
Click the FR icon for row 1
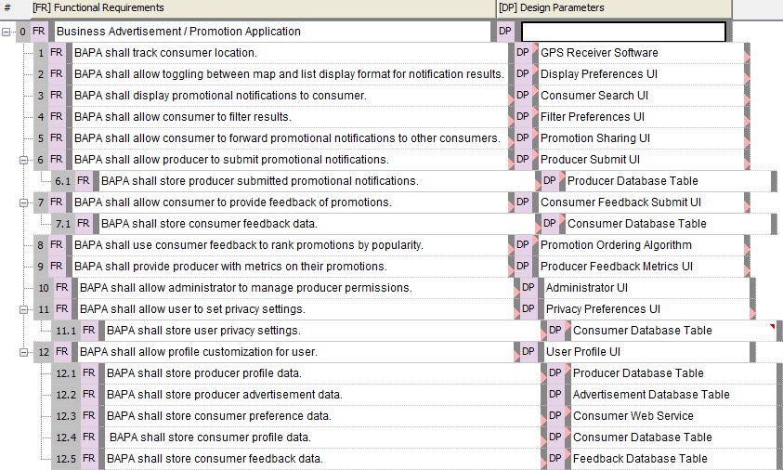57,52
